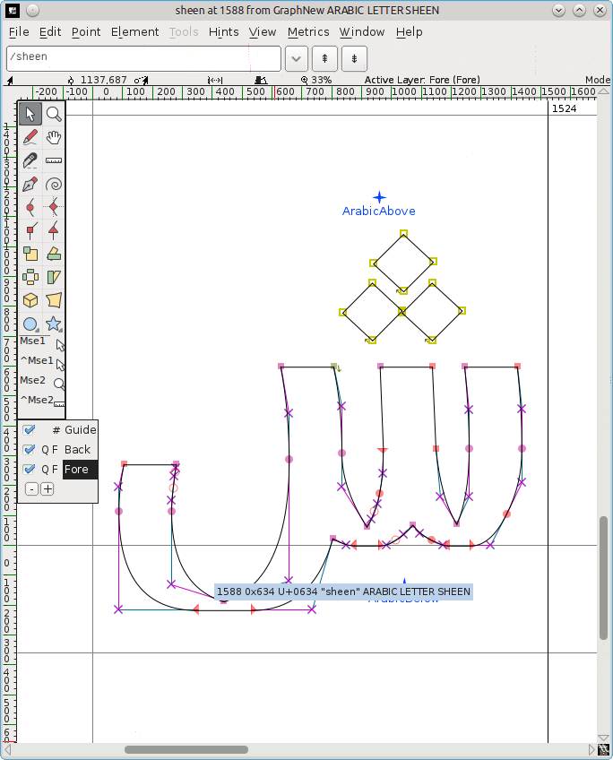The image size is (613, 760).
Task: Click the horizontal scrollbar thumb
Action: (186, 749)
